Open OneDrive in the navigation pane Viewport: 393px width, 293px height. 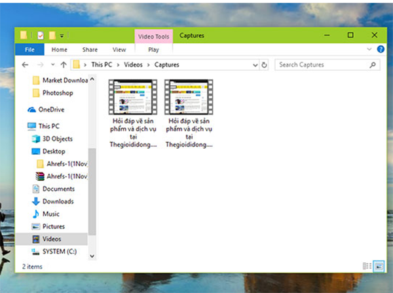pyautogui.click(x=51, y=109)
